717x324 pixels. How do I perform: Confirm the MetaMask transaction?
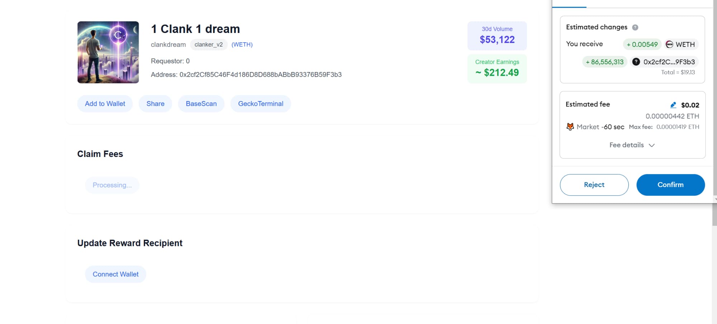pos(670,185)
